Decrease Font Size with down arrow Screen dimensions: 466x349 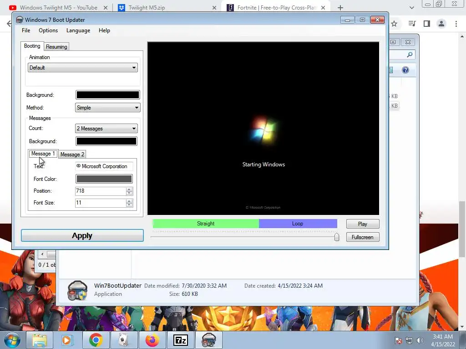click(129, 205)
